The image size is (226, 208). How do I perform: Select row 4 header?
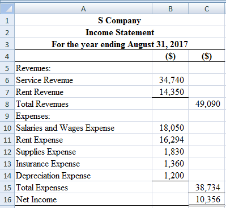coord(7,56)
